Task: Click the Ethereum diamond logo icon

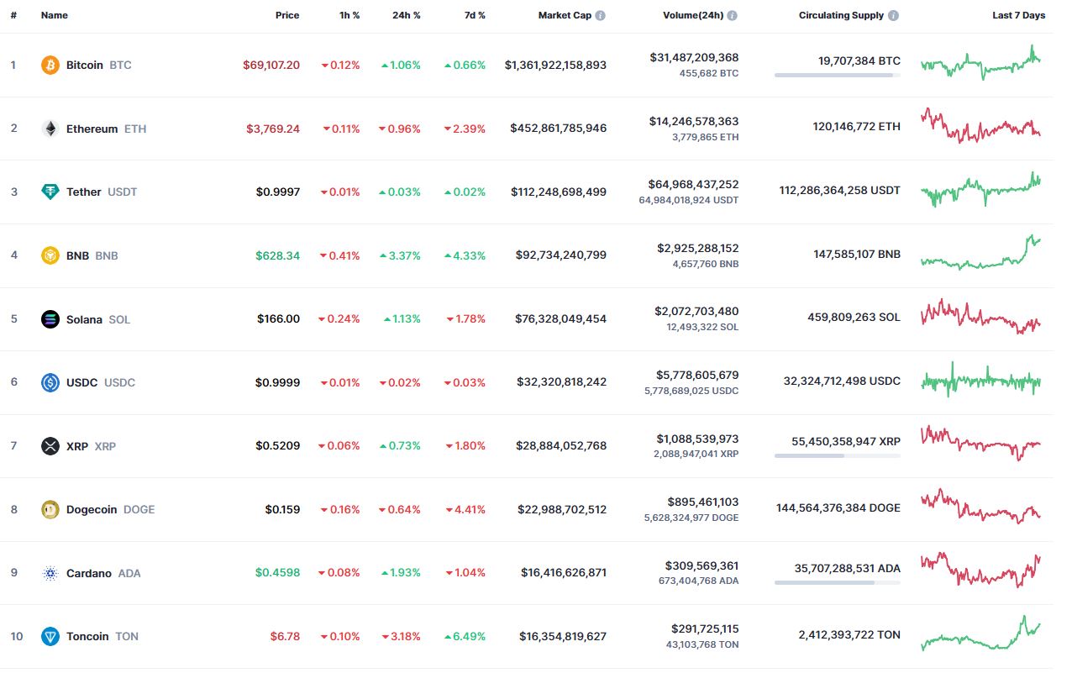Action: (50, 129)
